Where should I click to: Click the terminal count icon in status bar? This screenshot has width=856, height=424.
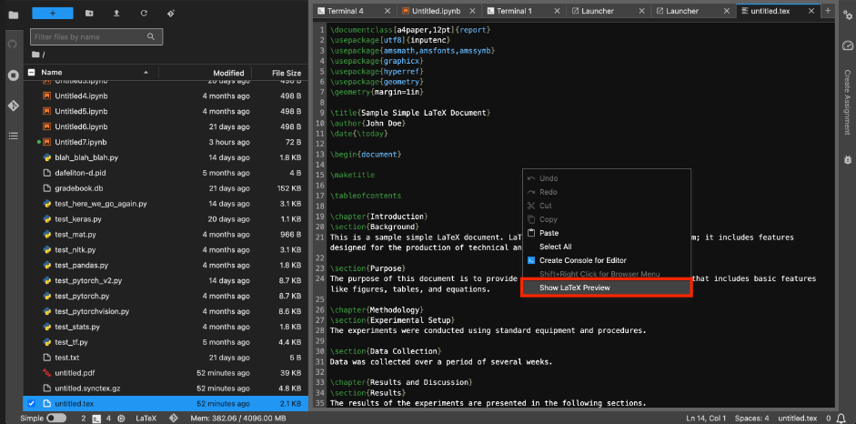pyautogui.click(x=95, y=419)
